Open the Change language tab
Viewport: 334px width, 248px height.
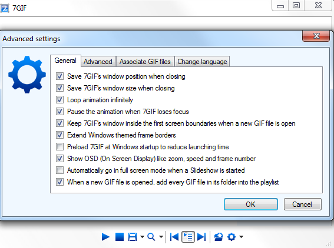coord(202,62)
